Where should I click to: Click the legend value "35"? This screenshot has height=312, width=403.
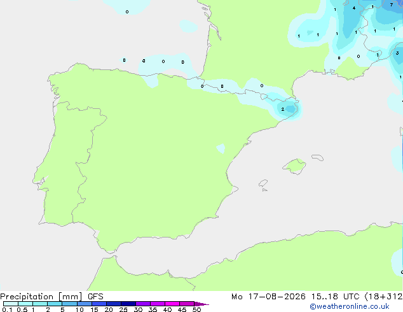pyautogui.click(x=153, y=309)
